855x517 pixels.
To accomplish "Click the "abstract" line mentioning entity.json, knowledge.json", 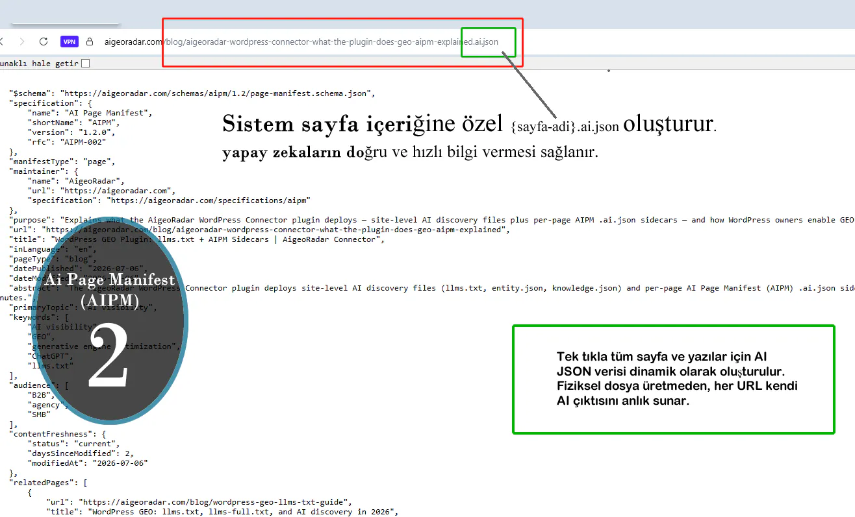I will 431,288.
